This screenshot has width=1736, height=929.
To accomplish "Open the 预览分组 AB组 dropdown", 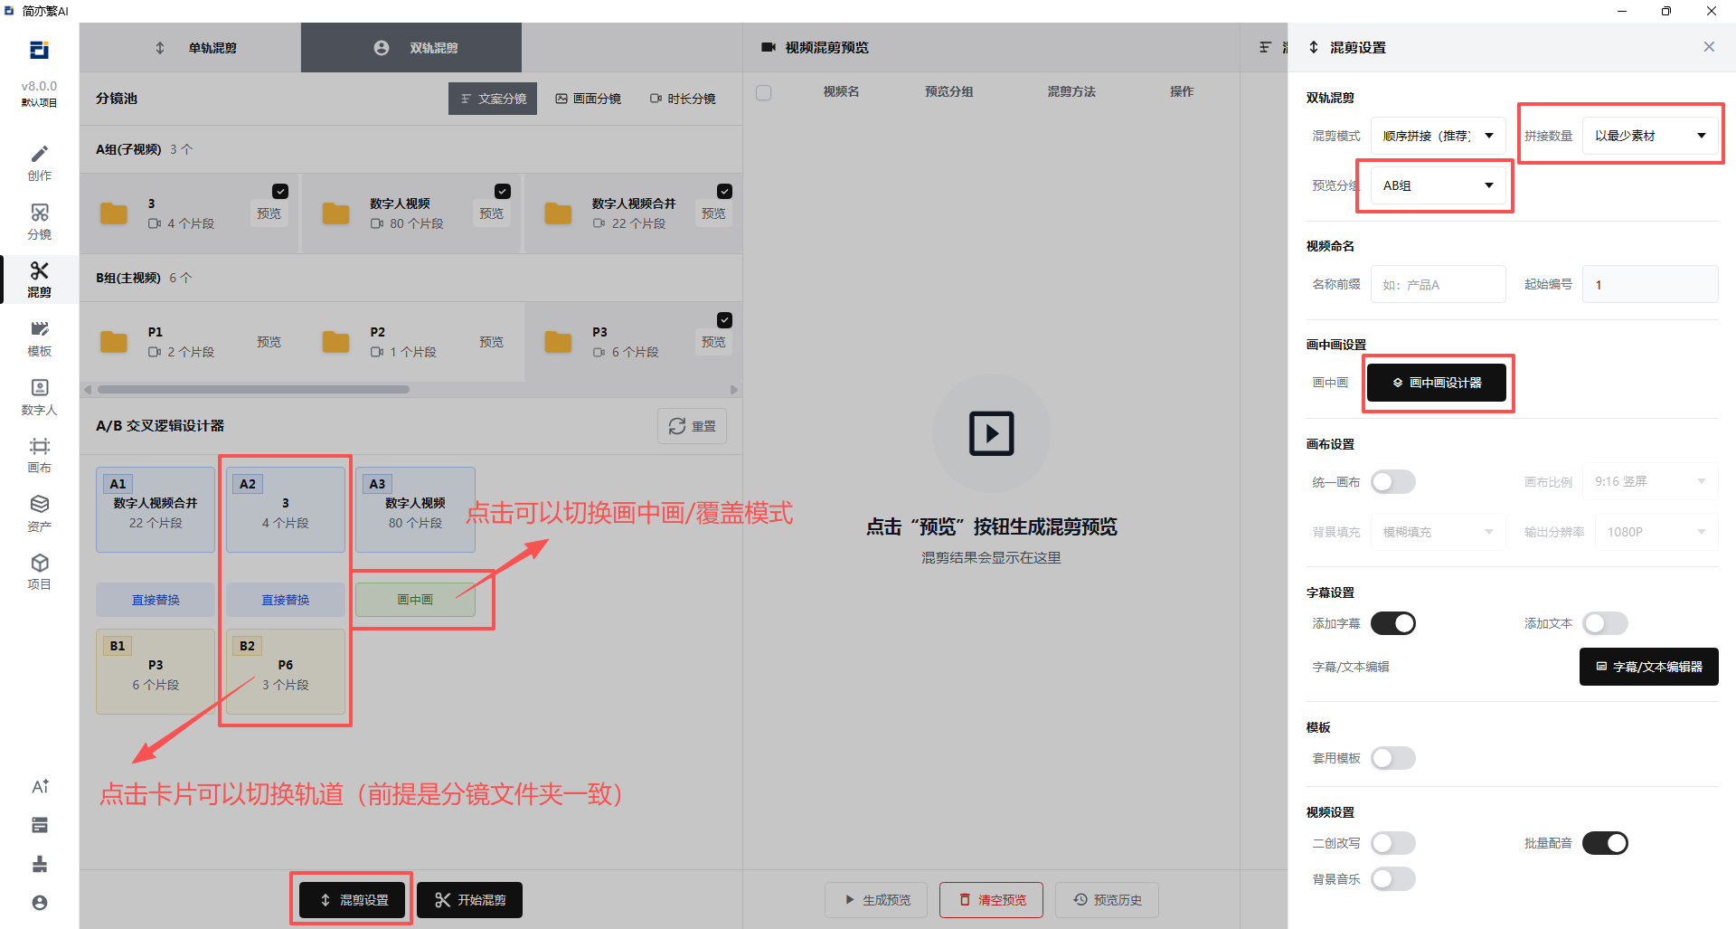I will [1439, 185].
